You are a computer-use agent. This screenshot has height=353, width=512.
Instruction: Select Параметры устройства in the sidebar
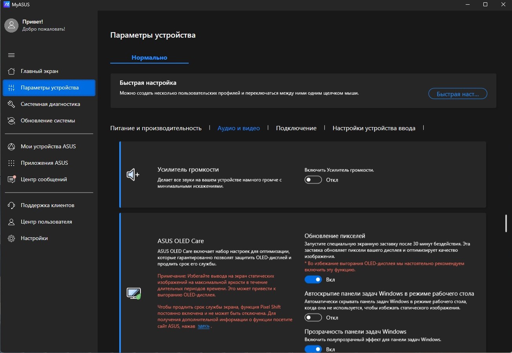(x=49, y=87)
